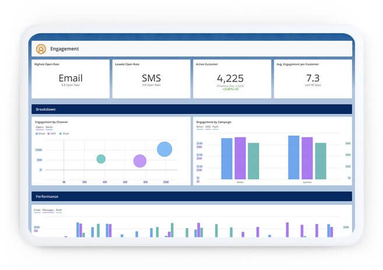Image resolution: width=383 pixels, height=270 pixels.
Task: Select the purple SMS bubble in chart
Action: click(x=140, y=161)
